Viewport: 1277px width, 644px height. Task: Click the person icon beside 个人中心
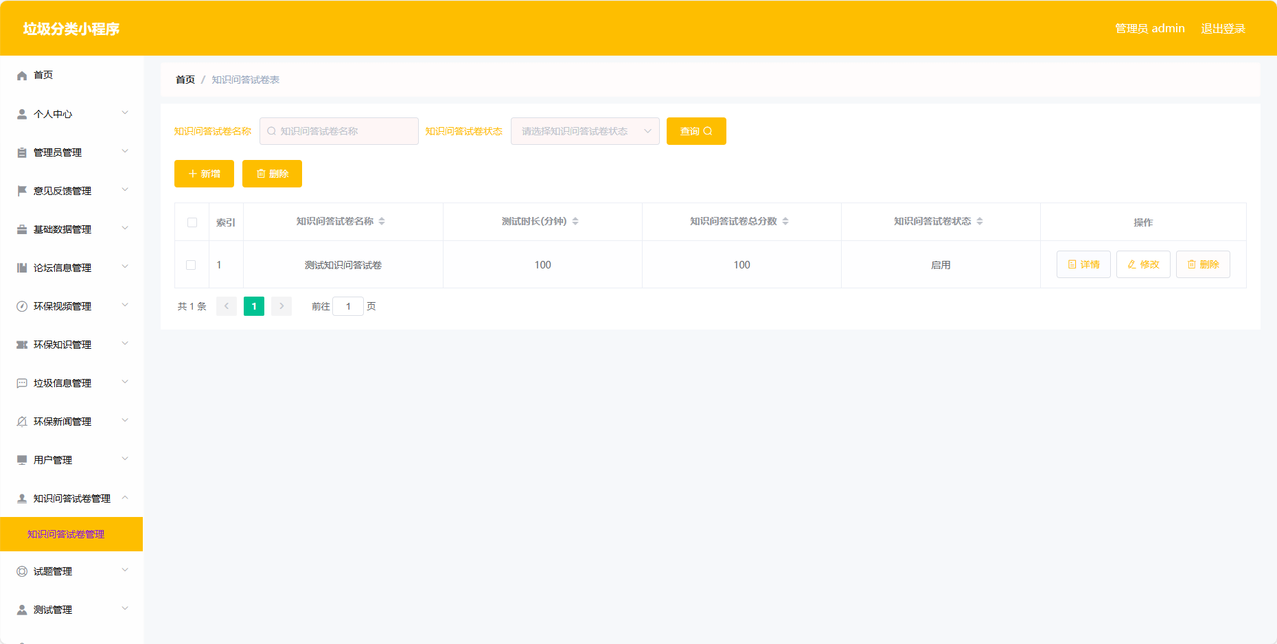coord(22,114)
